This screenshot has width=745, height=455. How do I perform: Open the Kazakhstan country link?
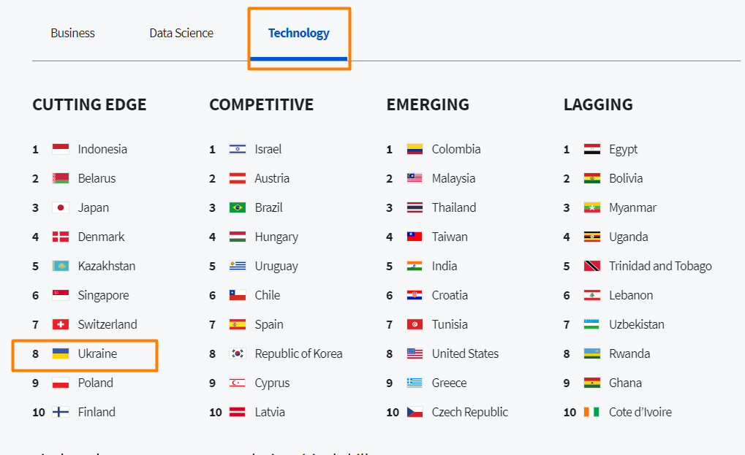coord(107,266)
